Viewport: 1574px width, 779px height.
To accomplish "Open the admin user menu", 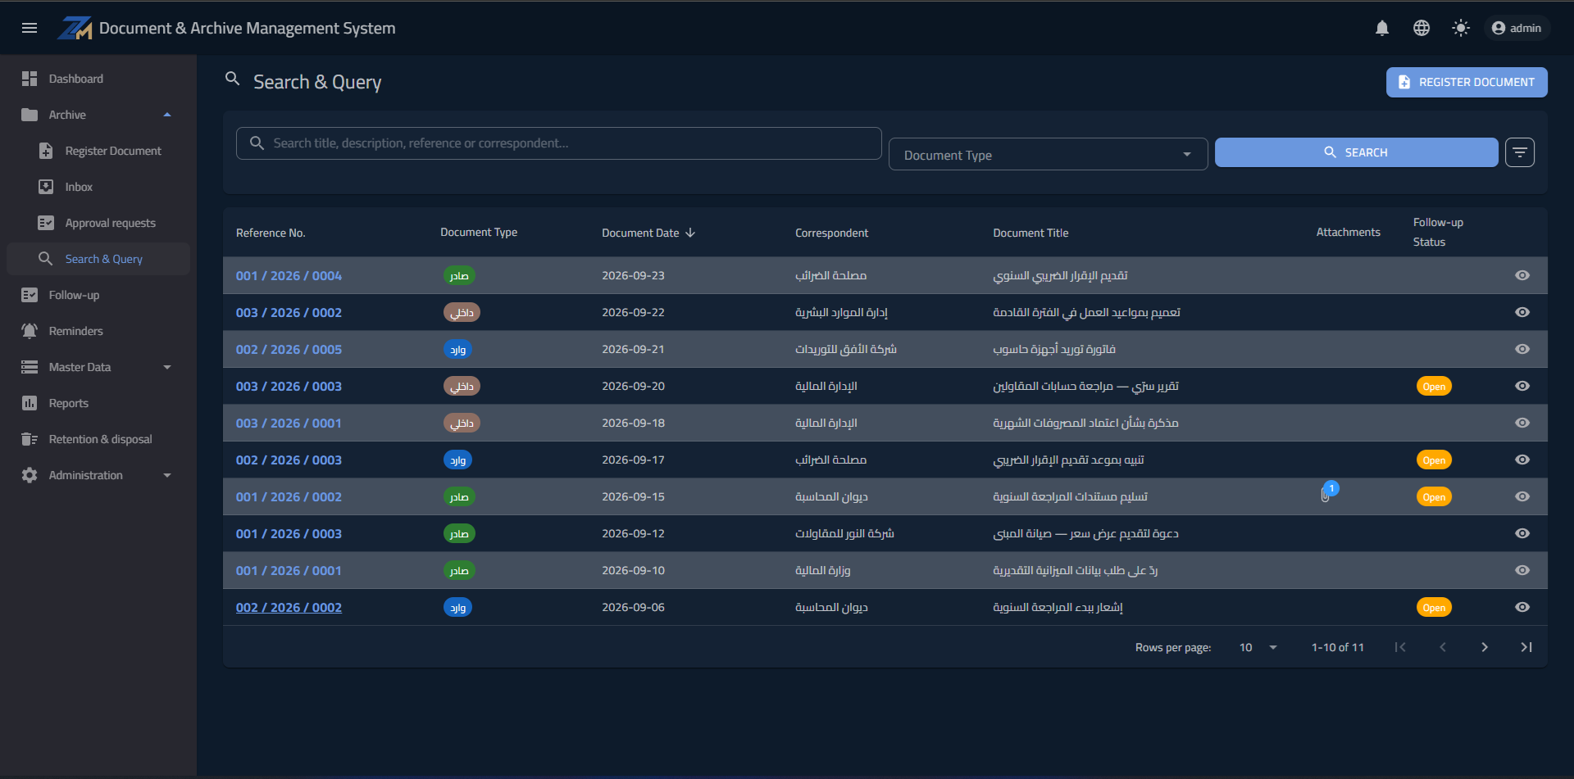I will [1517, 28].
